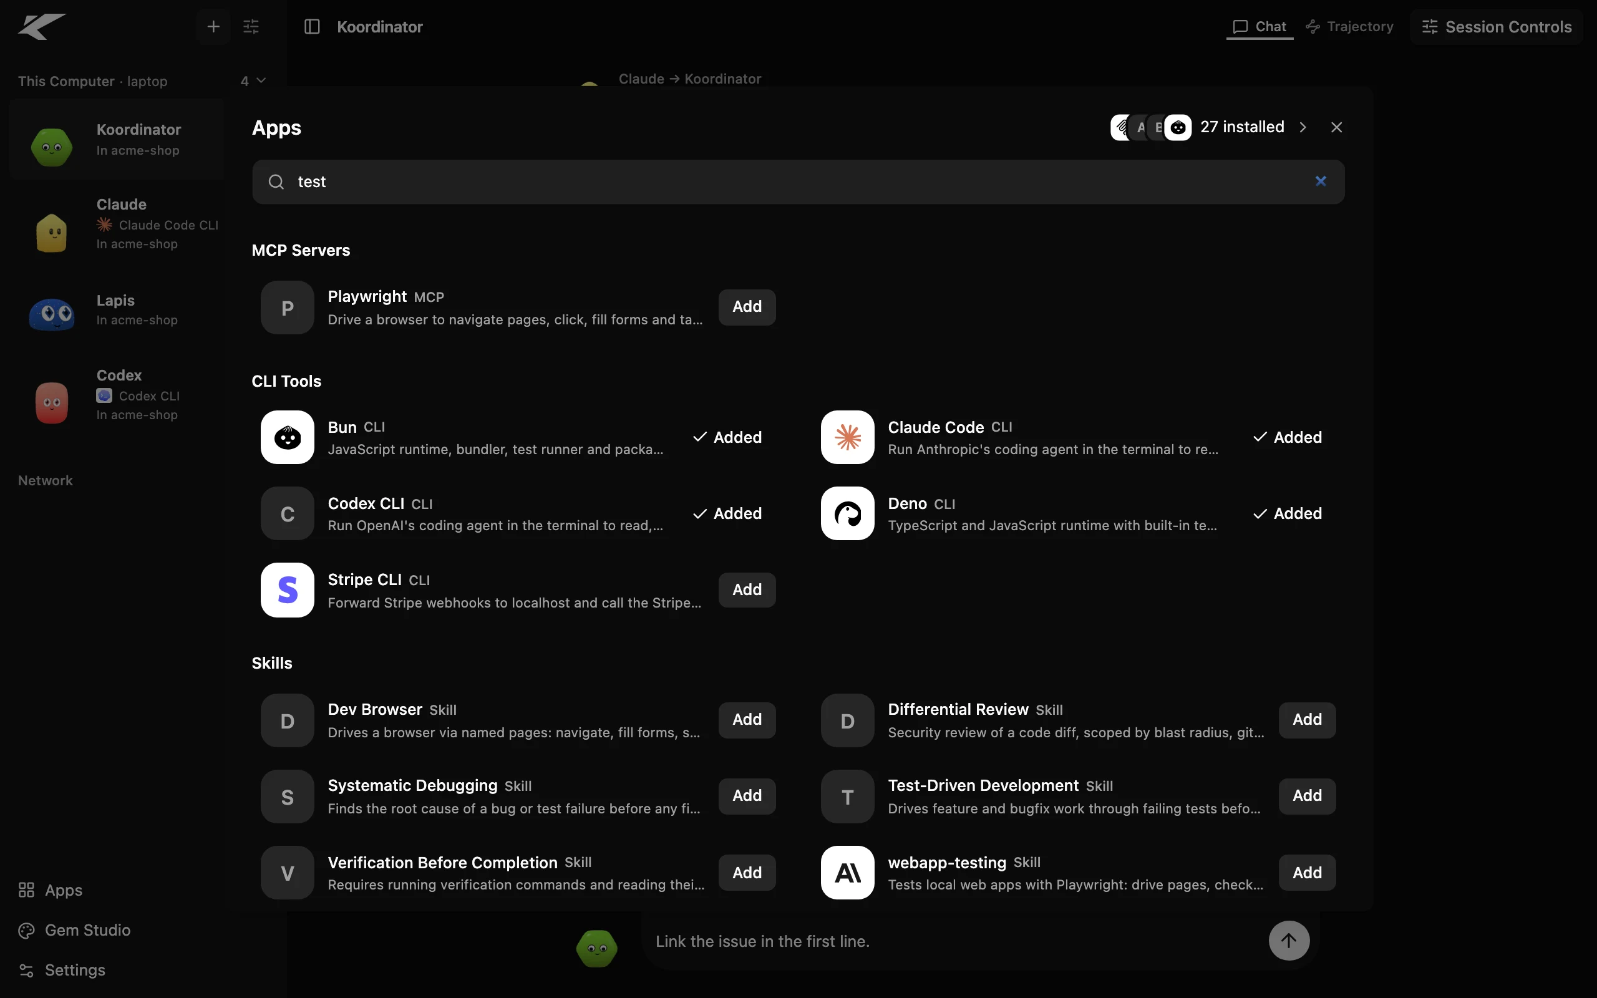Click the Claude Code starburst icon
The image size is (1597, 998).
point(847,437)
